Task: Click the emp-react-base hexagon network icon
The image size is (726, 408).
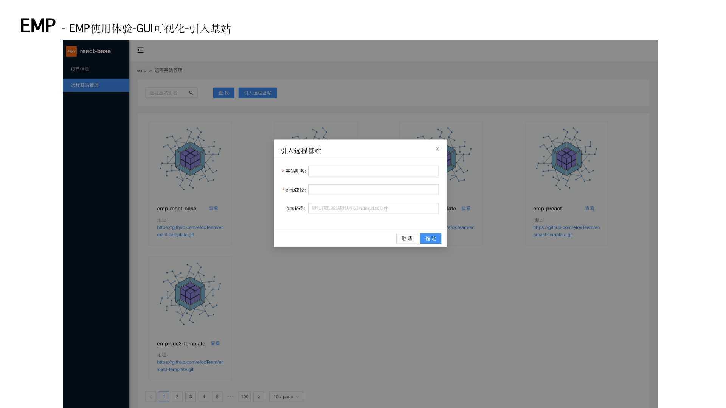Action: pos(190,159)
